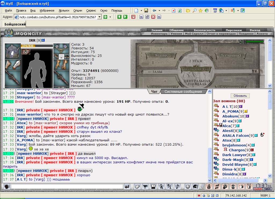Click player name Dark Lawyer in list
Viewport: 275px width, 199px height.
(234, 155)
